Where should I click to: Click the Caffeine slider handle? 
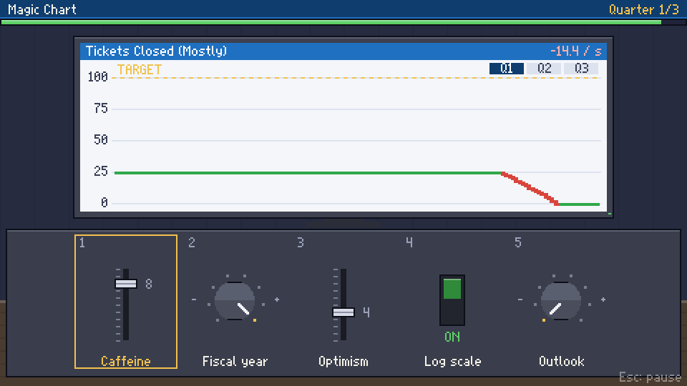pyautogui.click(x=126, y=284)
